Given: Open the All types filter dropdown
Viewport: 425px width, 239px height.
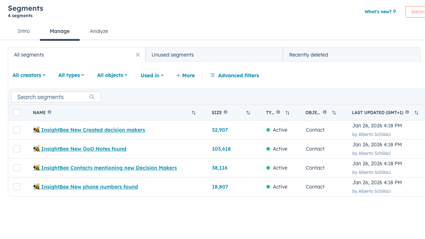Looking at the screenshot, I should coord(71,75).
